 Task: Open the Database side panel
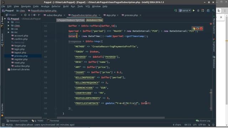(x=214, y=63)
